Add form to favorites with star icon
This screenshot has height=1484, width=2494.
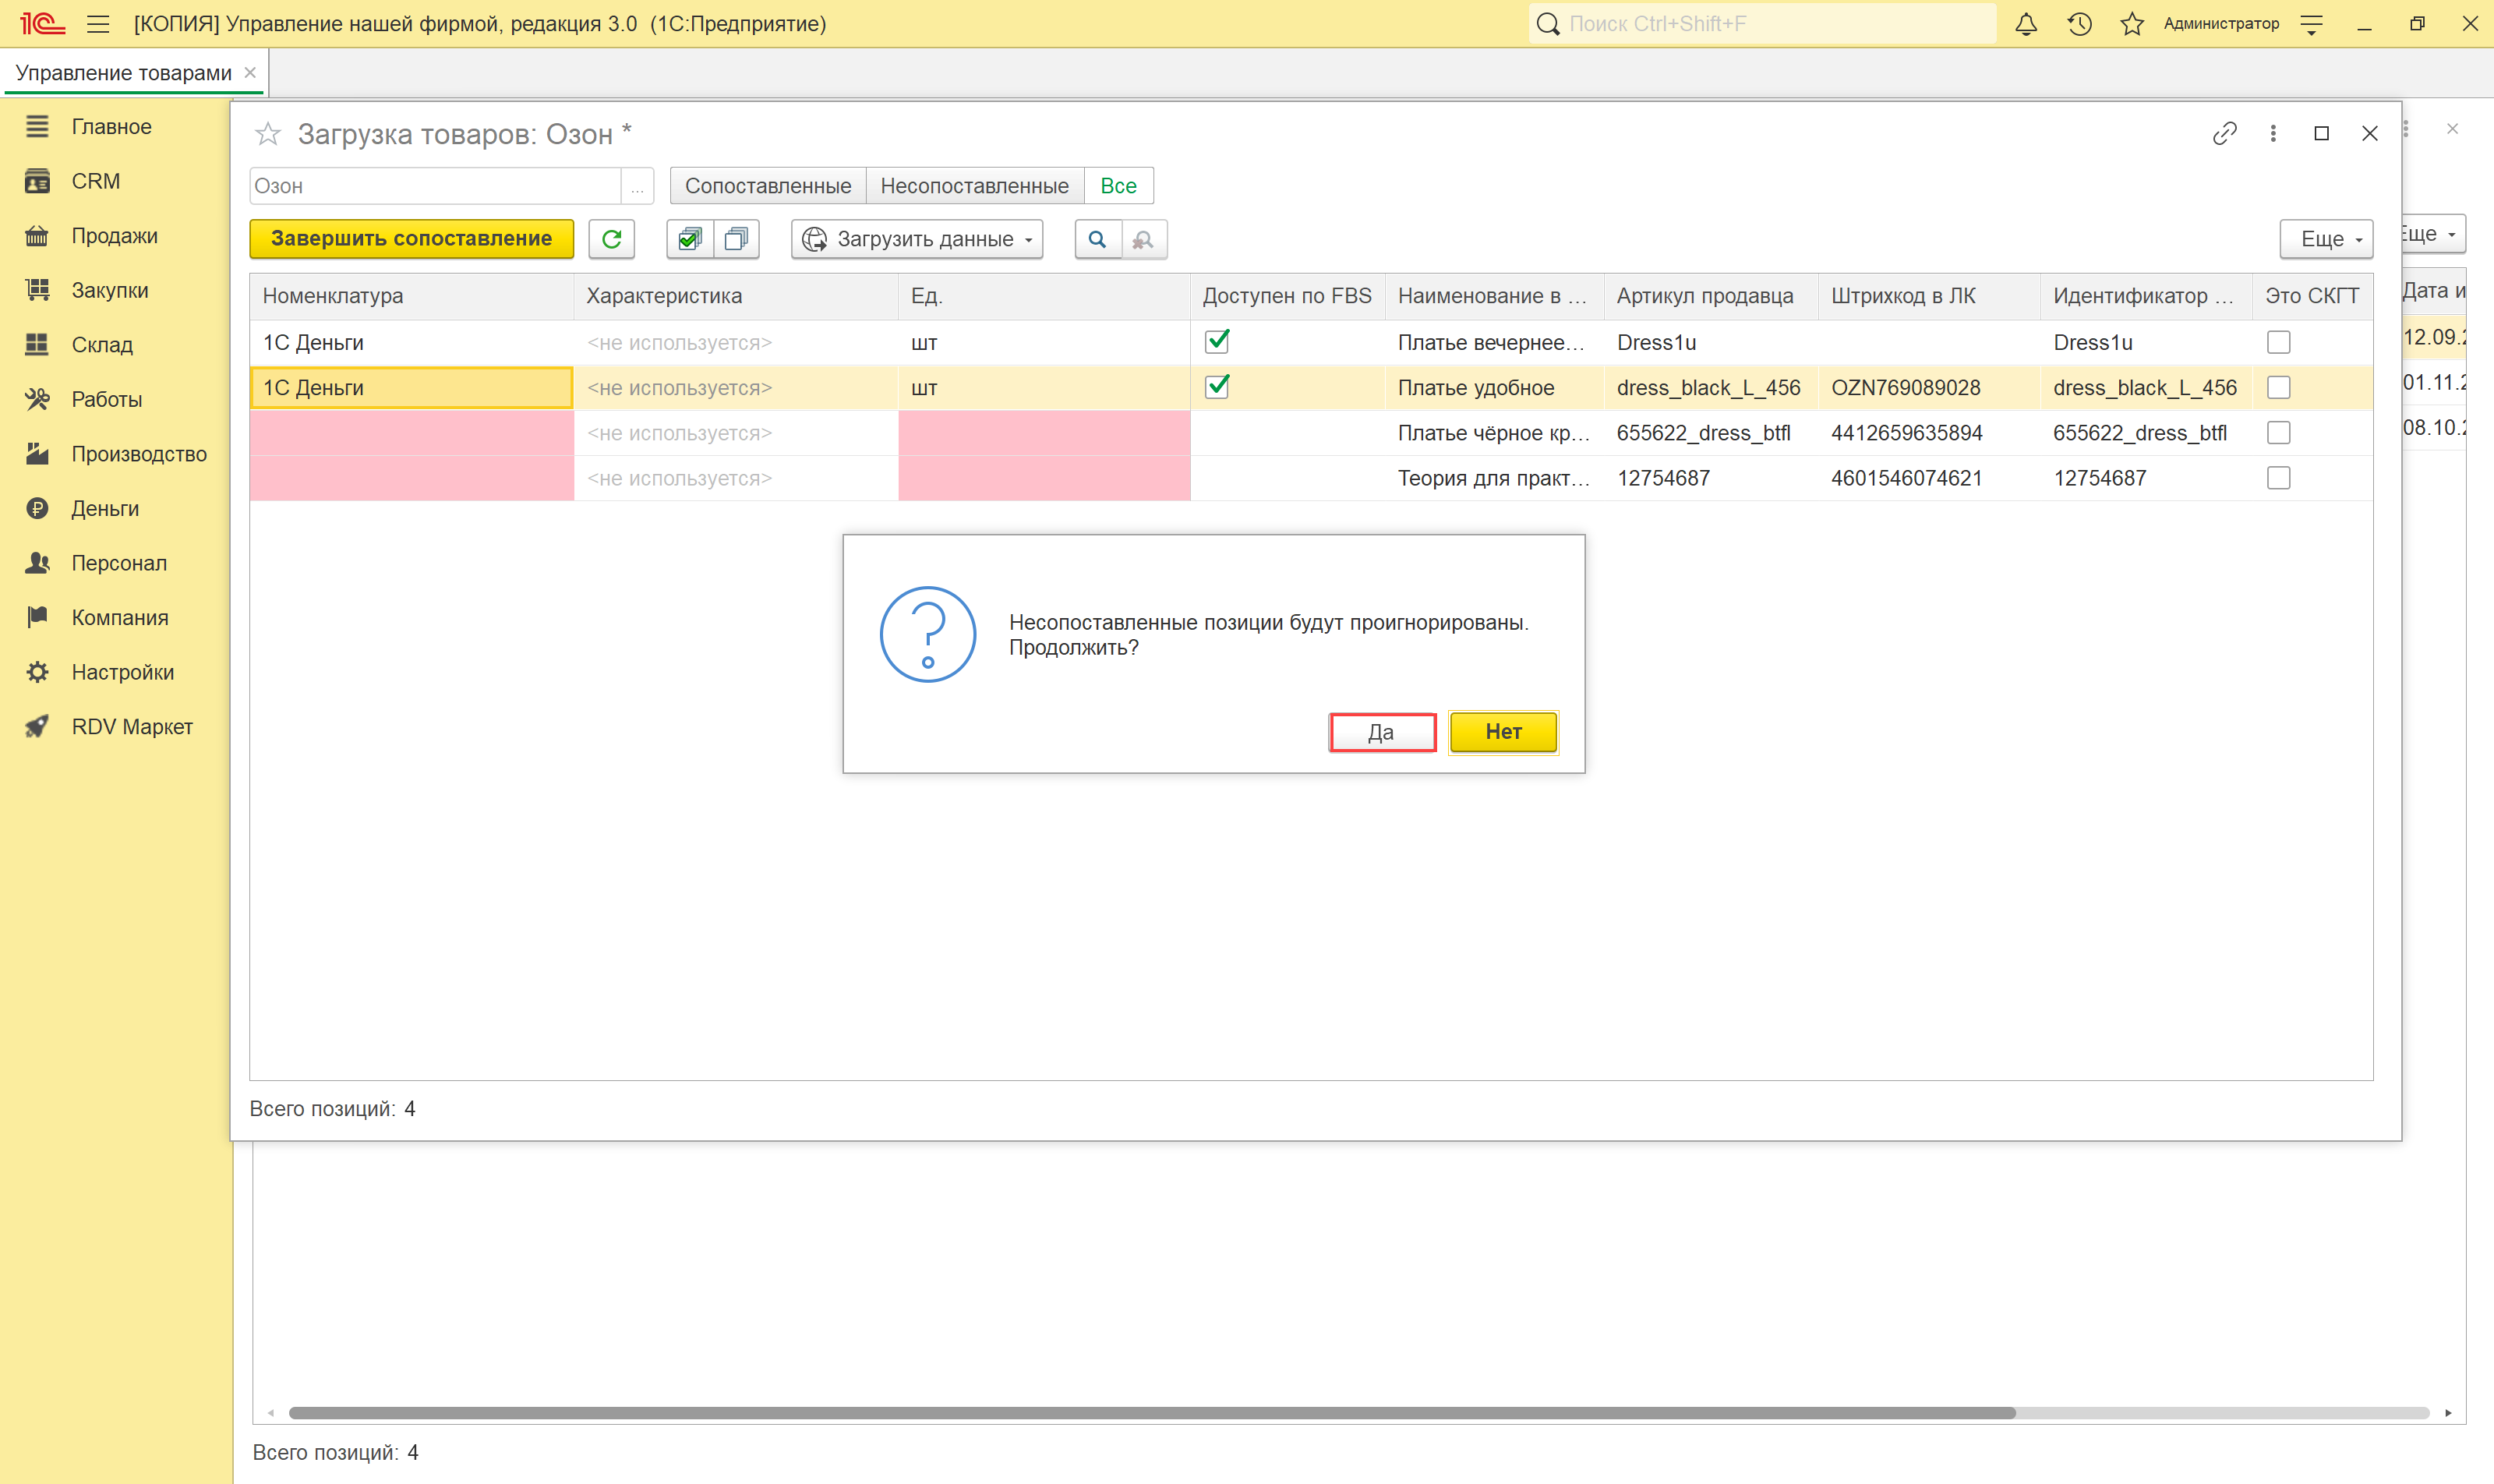[267, 134]
